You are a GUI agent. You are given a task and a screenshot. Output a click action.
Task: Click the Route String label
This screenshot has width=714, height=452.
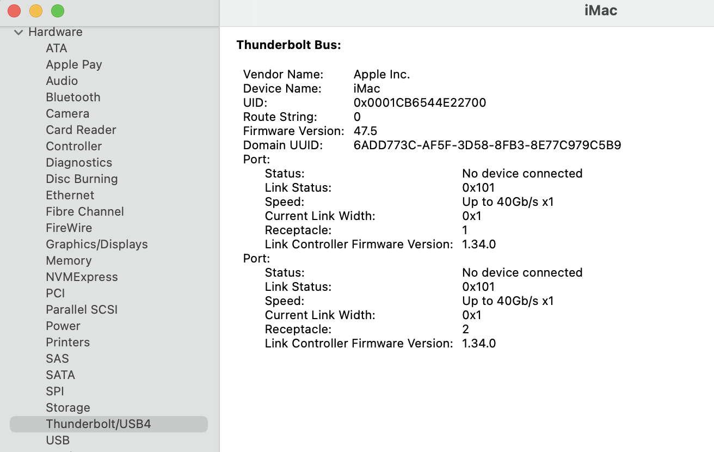click(280, 117)
